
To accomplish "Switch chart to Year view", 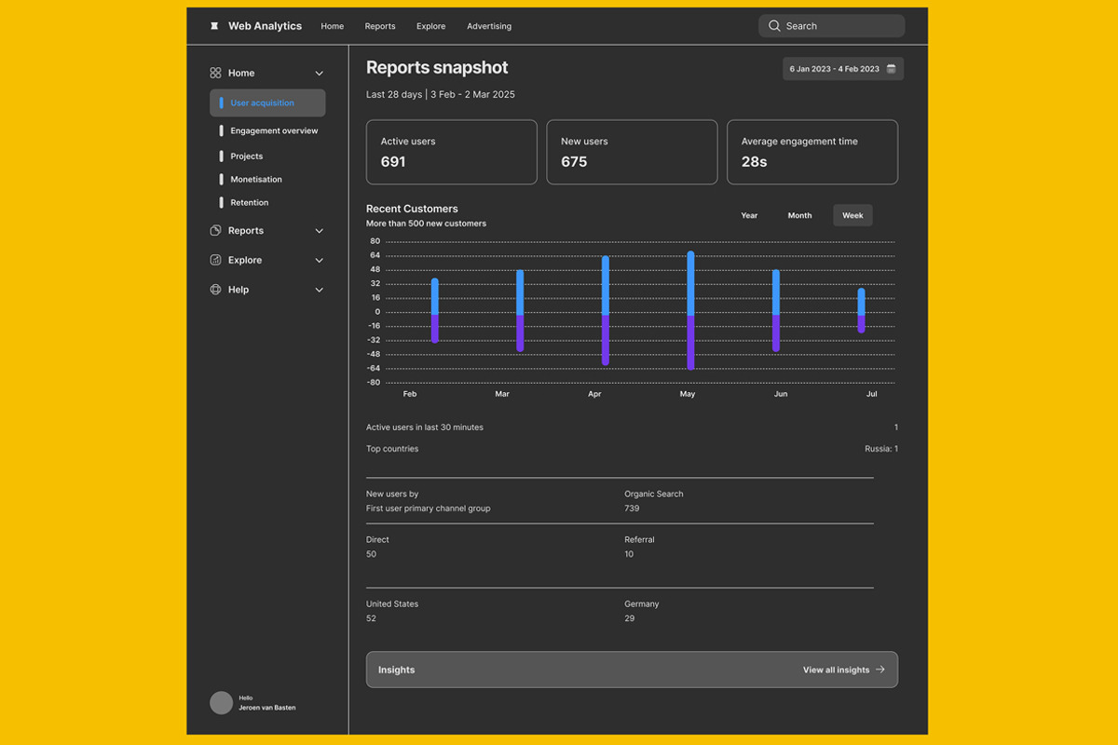I will click(749, 215).
